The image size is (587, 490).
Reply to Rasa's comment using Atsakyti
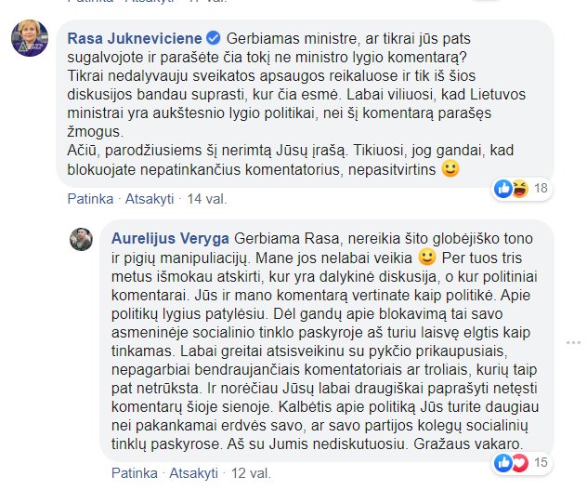150,199
